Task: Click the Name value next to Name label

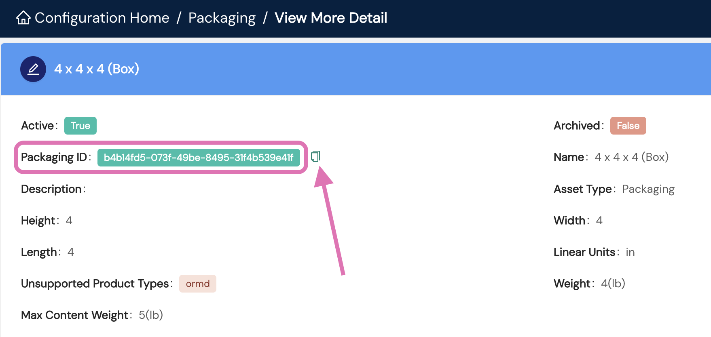Action: [x=632, y=157]
